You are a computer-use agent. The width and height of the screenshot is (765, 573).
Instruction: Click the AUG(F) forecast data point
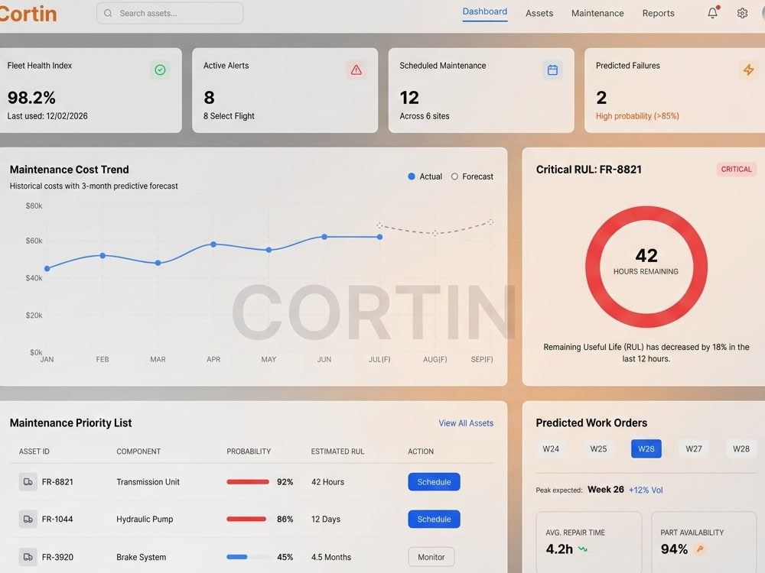(435, 233)
